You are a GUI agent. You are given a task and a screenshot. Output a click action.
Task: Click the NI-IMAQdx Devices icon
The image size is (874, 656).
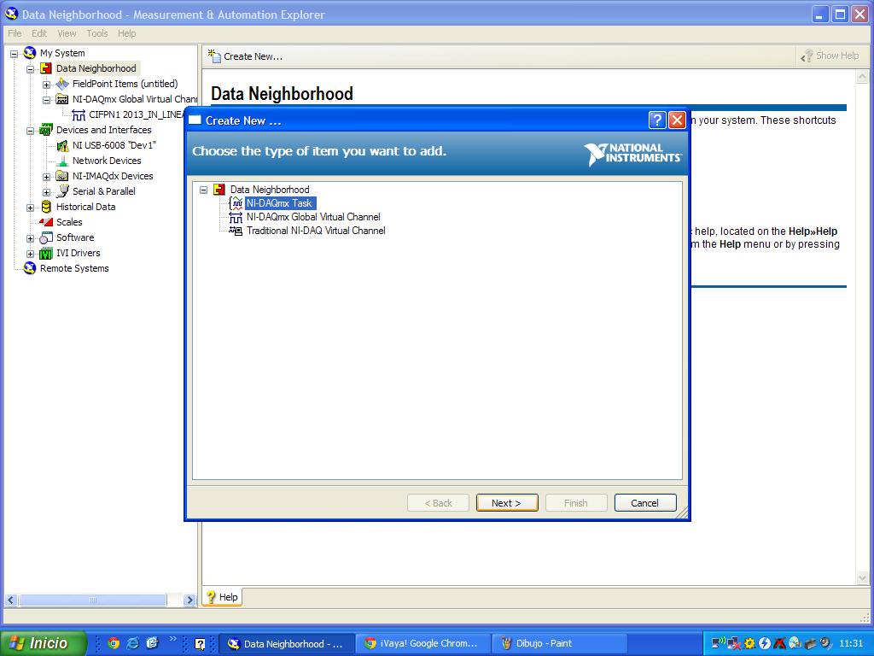tap(62, 176)
